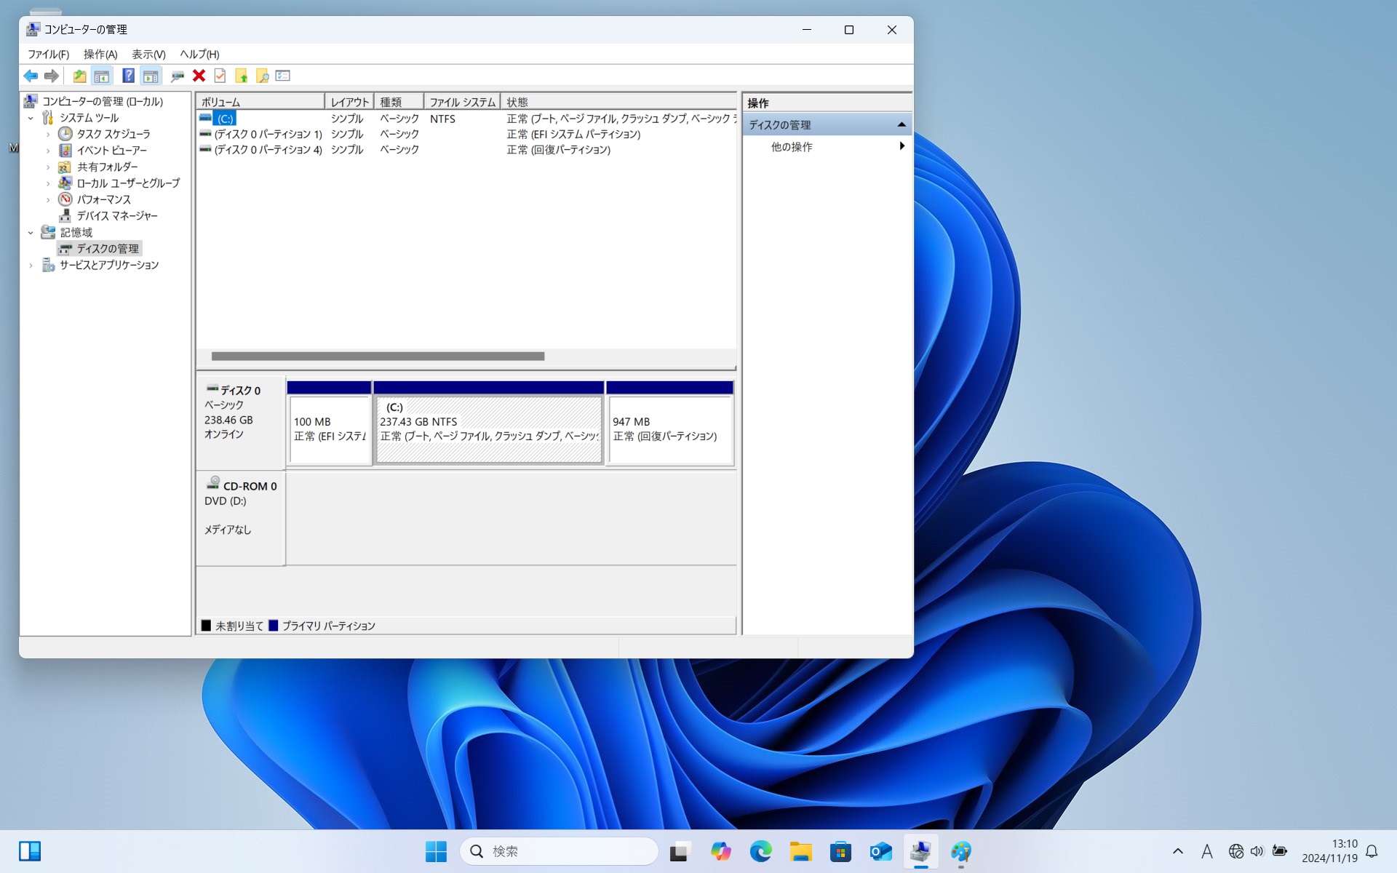Open Microsoft Store from taskbar
Screen dimensions: 1397x873
[840, 851]
